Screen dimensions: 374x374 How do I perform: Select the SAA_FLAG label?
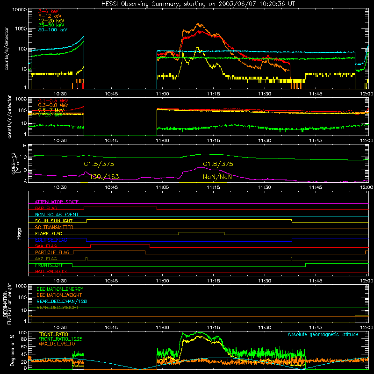coord(46,246)
